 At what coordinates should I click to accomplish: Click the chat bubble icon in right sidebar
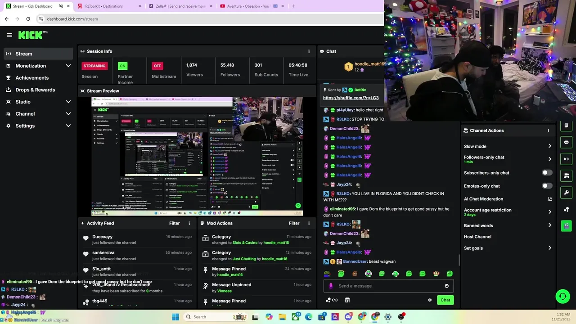point(566,142)
